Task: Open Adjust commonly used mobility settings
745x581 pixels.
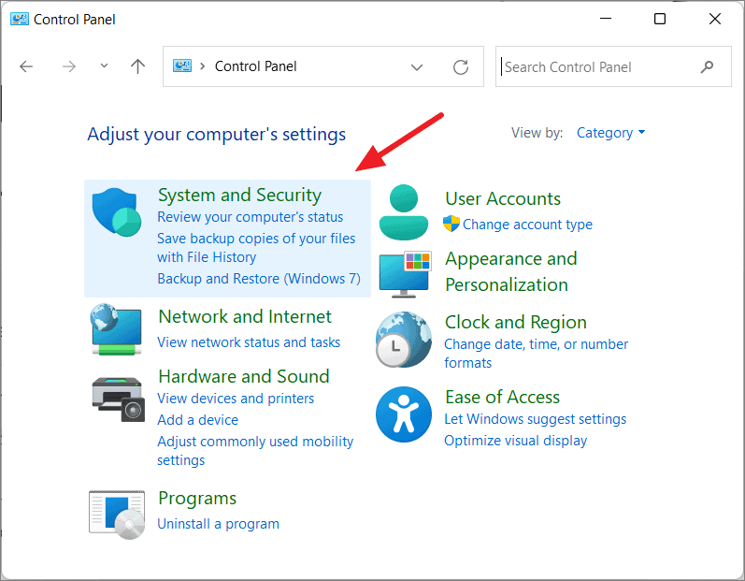Action: 255,451
